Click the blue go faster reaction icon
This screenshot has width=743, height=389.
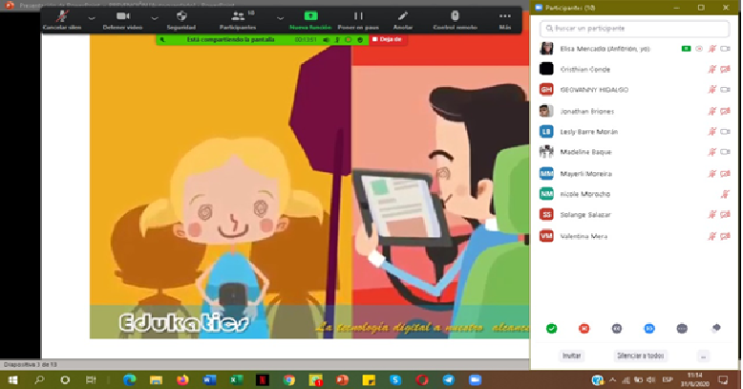(649, 328)
